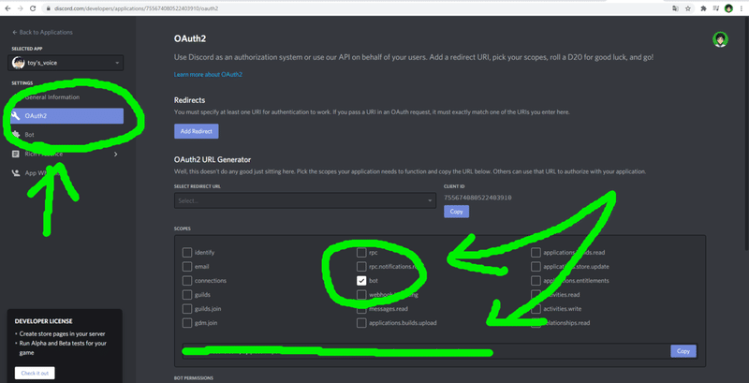The height and width of the screenshot is (383, 749).
Task: Click the Rich Presence document icon
Action: pyautogui.click(x=16, y=154)
